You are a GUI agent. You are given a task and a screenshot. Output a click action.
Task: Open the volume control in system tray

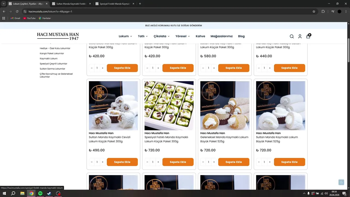(x=326, y=193)
